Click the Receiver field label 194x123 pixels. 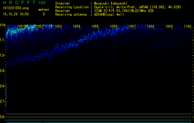pos(63,11)
